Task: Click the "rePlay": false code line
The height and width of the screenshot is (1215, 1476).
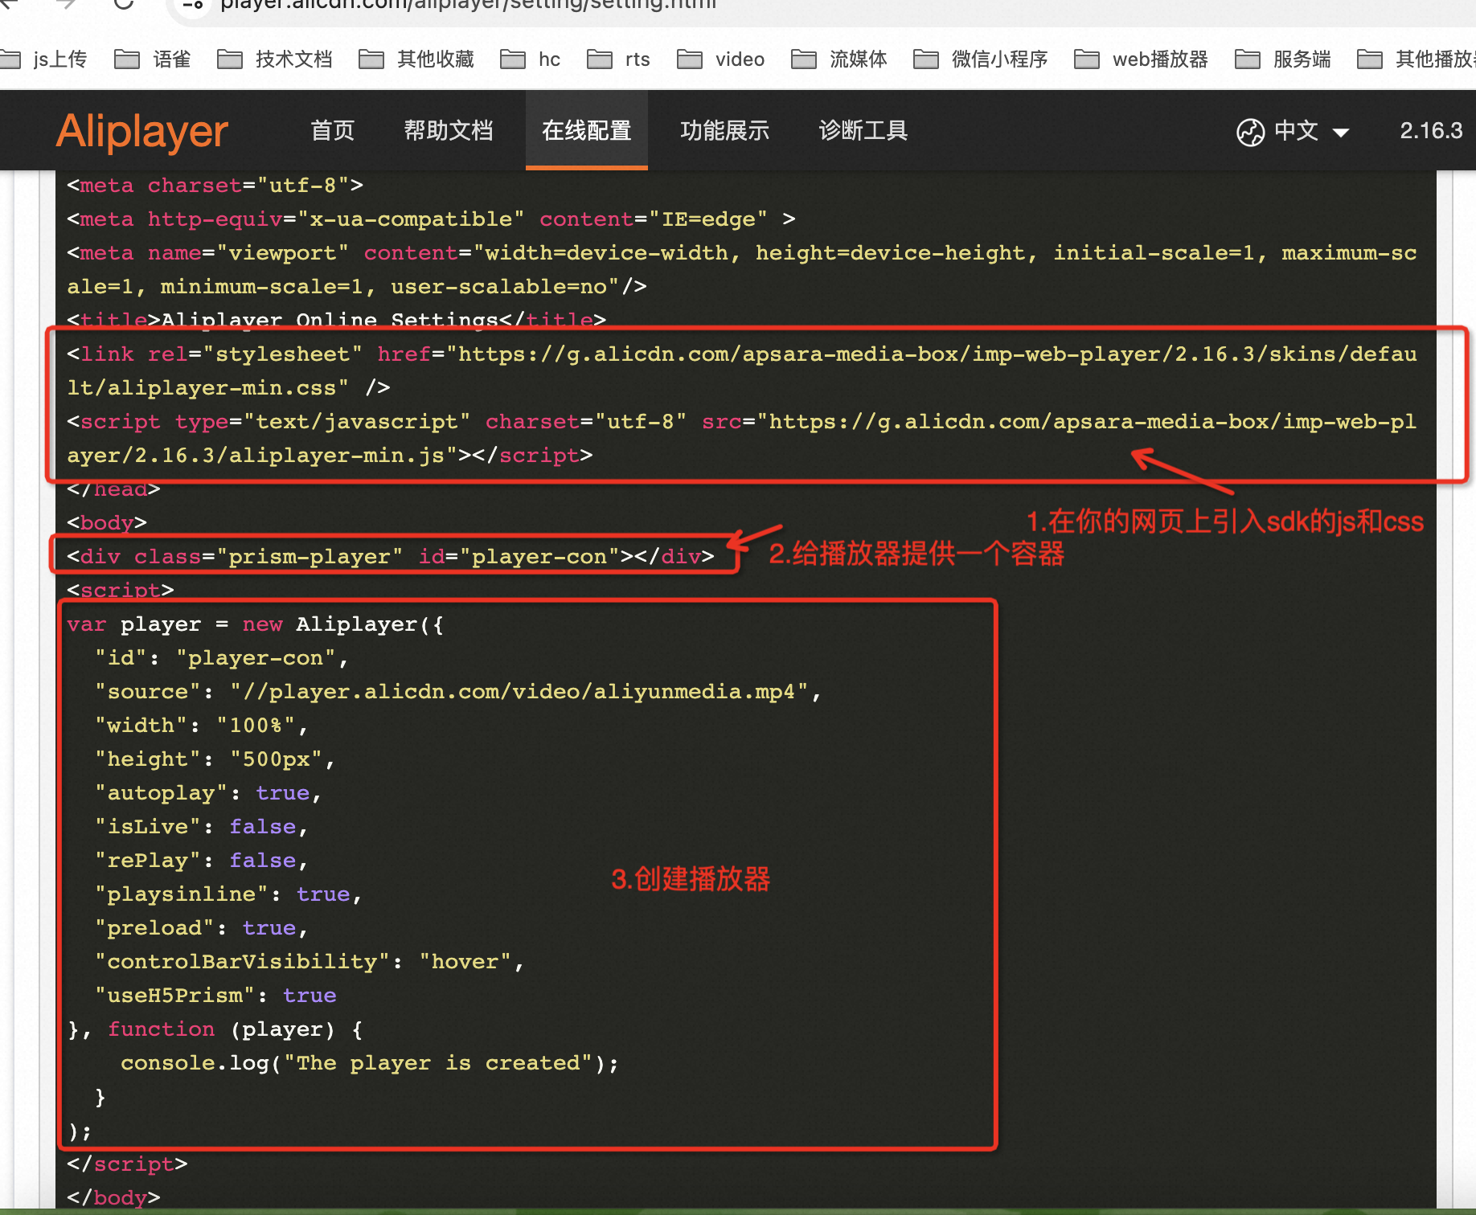Action: pos(202,861)
